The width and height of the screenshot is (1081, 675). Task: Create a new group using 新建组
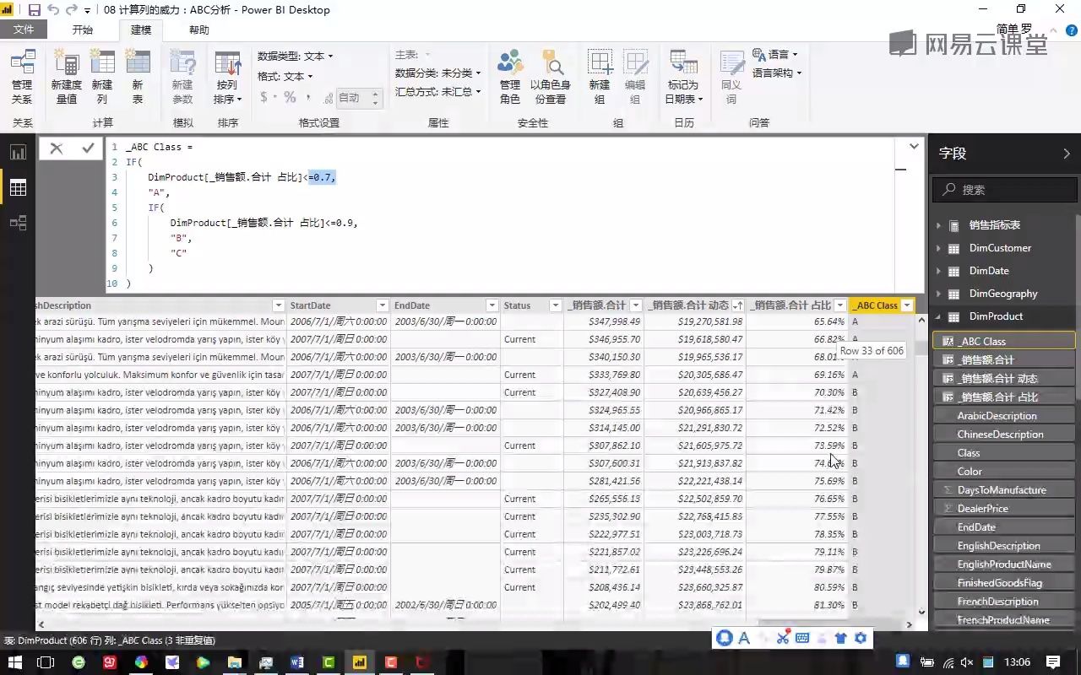click(599, 74)
